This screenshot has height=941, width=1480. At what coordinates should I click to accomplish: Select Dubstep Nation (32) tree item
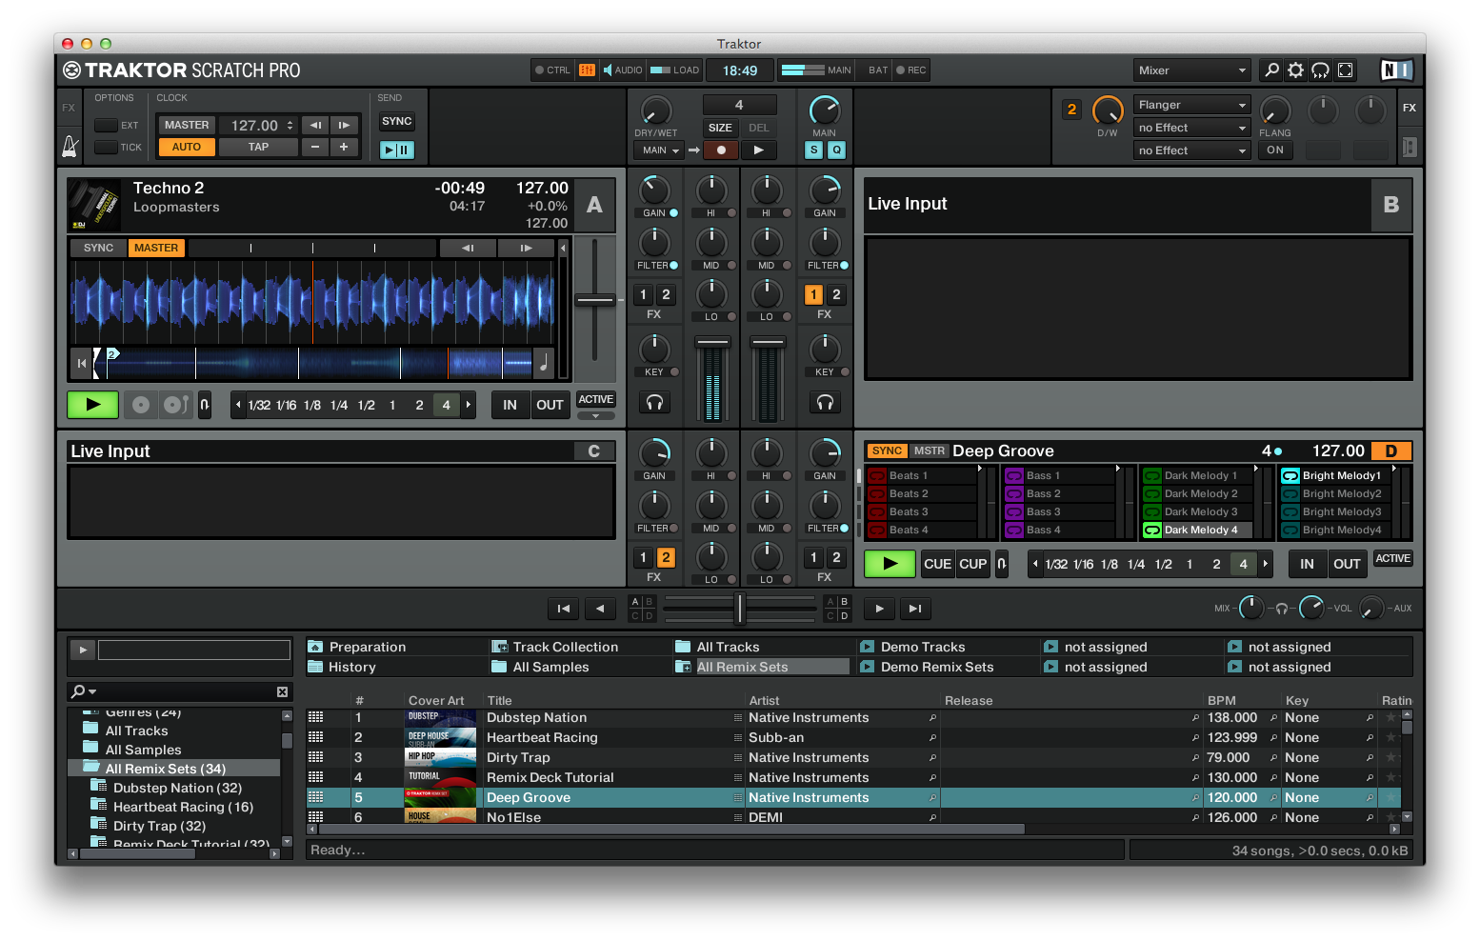(177, 788)
